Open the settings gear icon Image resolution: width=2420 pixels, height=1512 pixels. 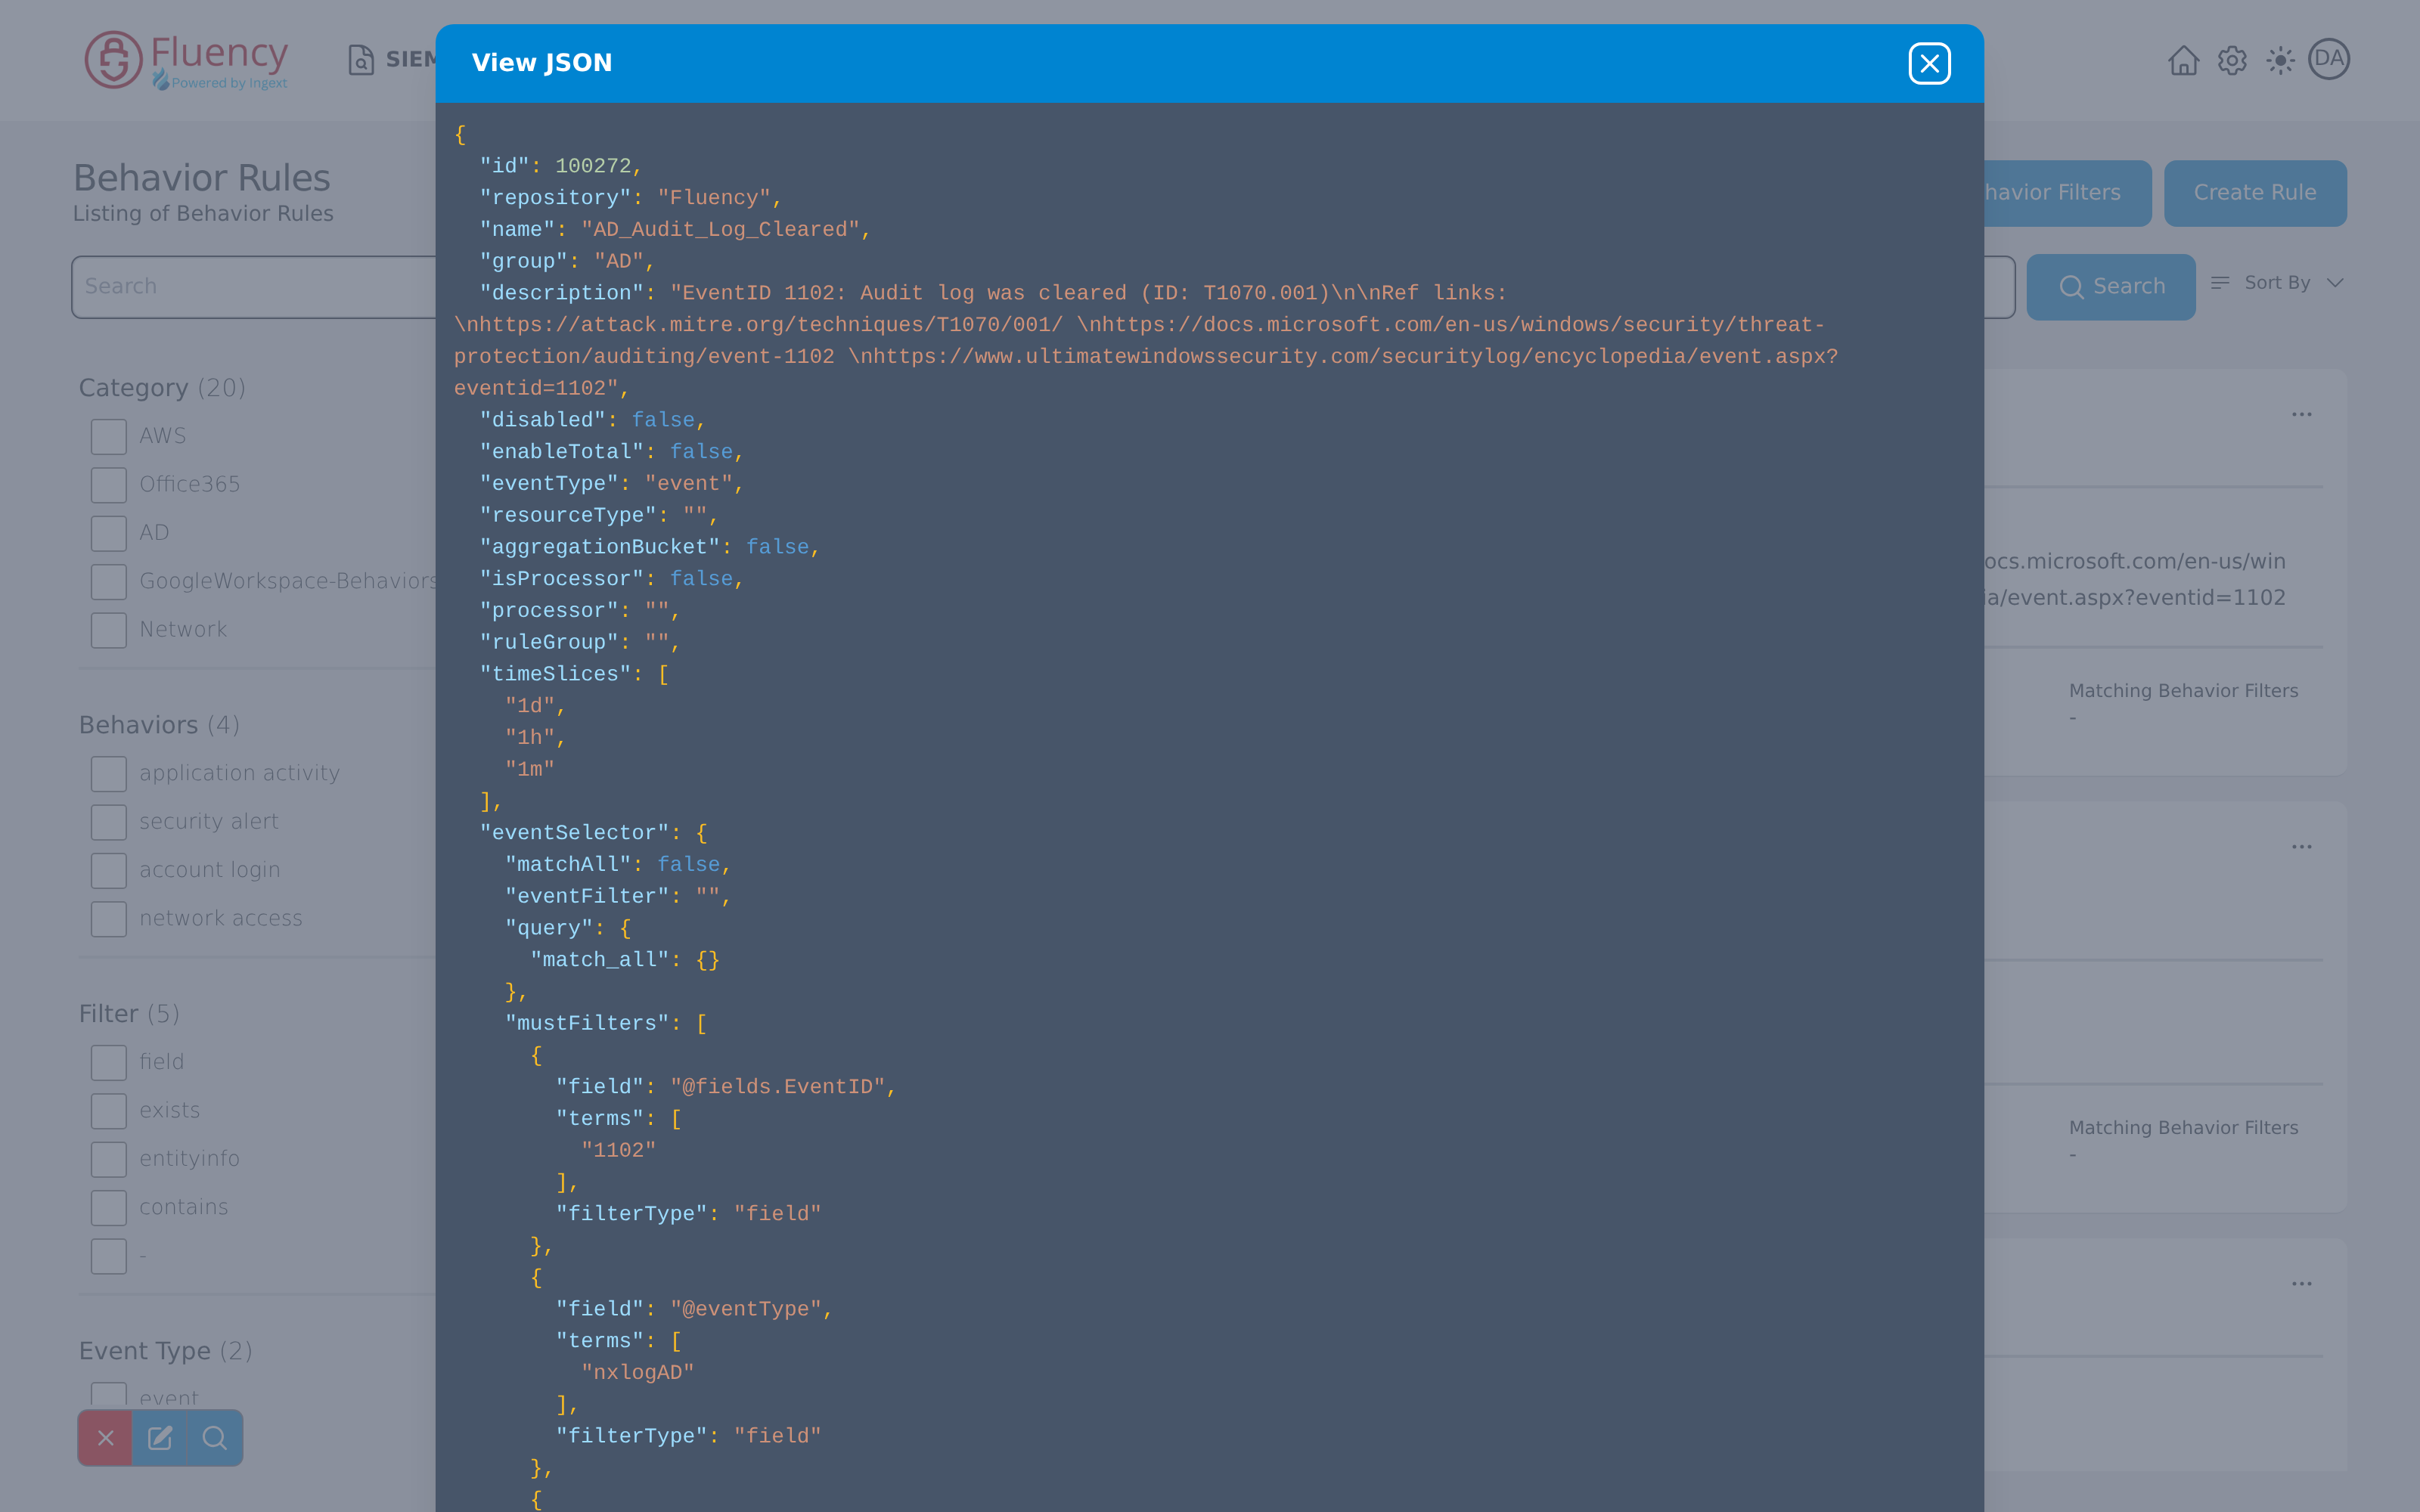click(2232, 61)
